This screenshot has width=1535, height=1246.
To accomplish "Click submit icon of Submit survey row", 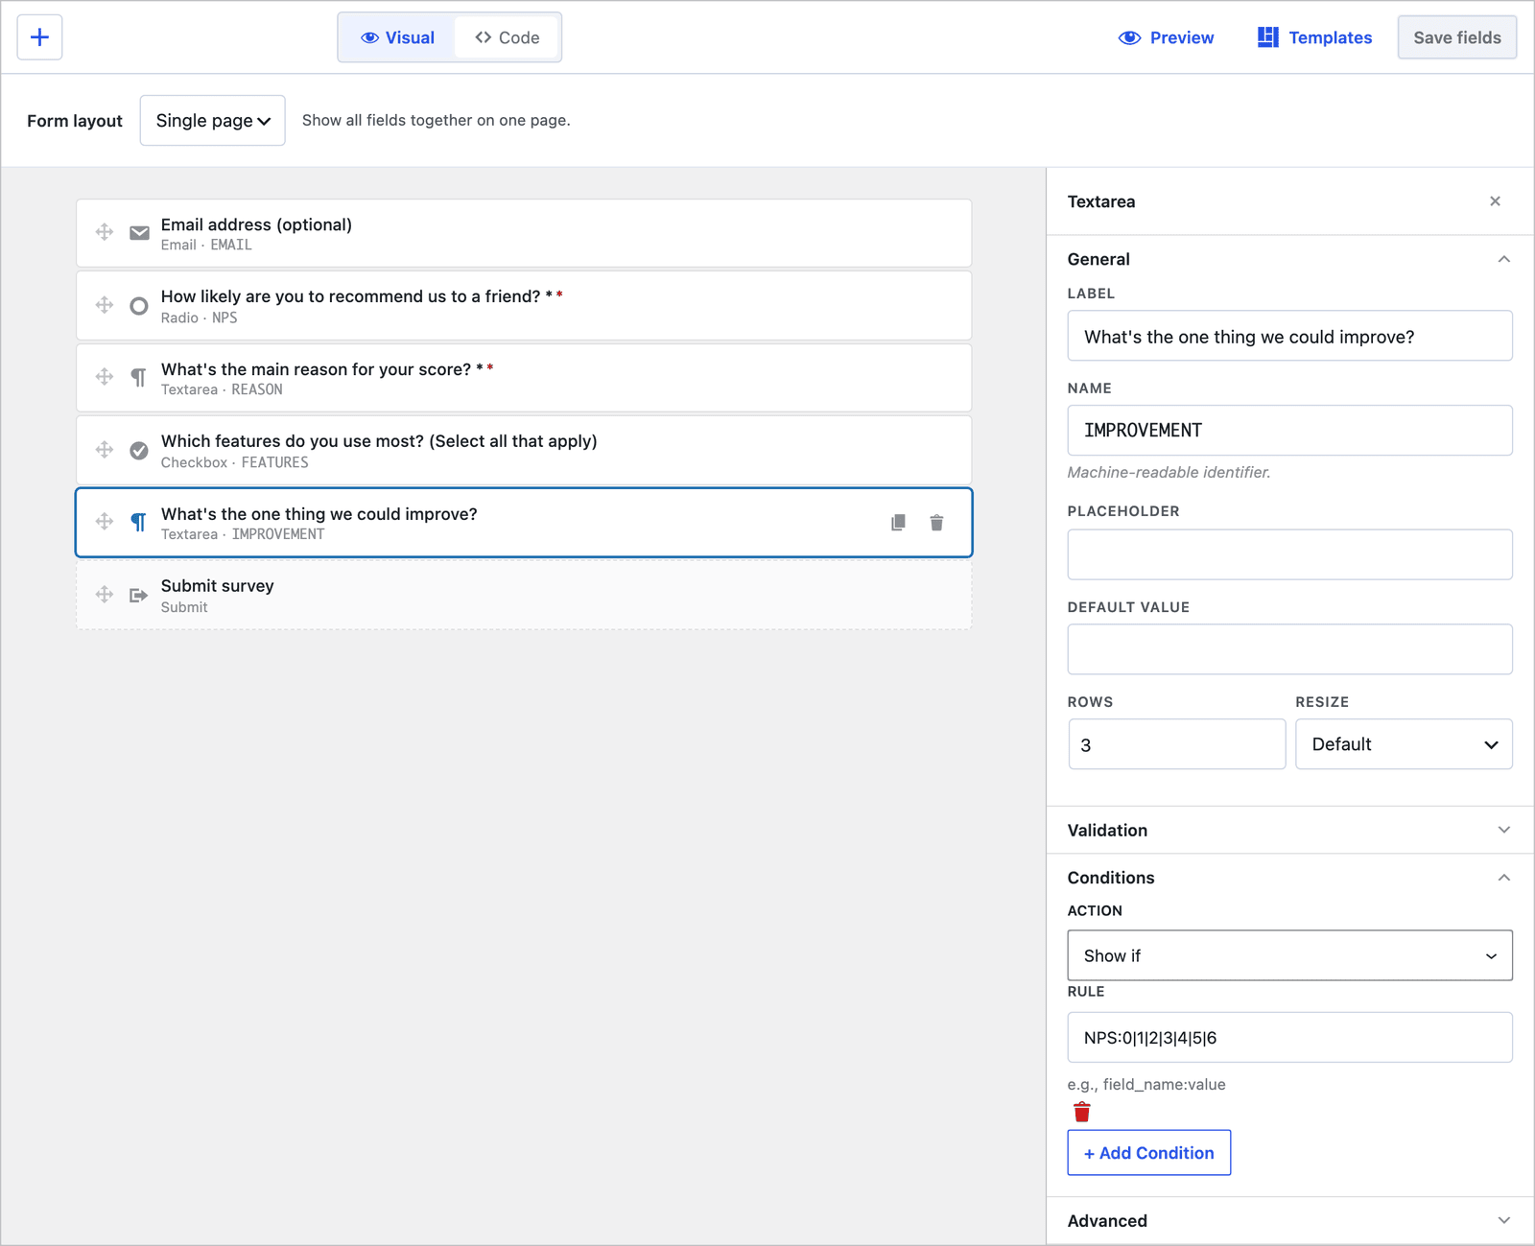I will coord(139,596).
